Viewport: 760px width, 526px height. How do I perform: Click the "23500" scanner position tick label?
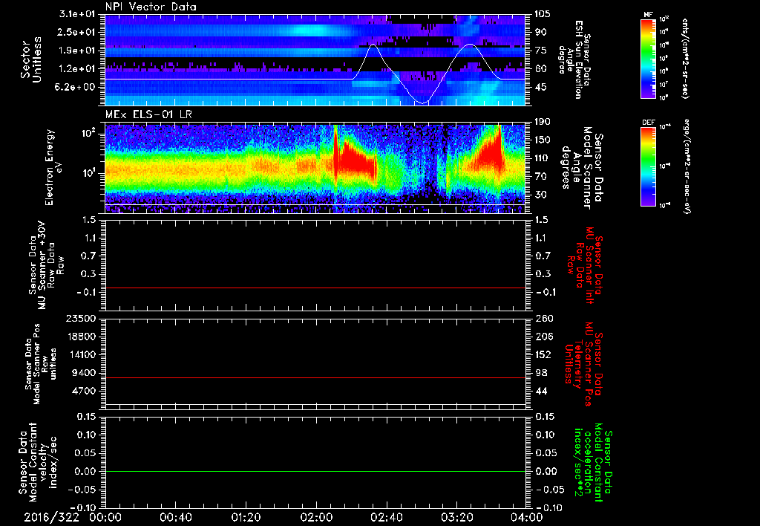point(80,319)
